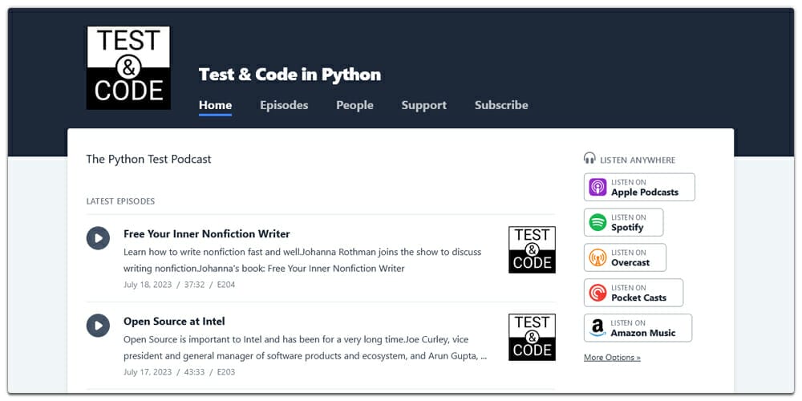
Task: Go to the People tab
Action: (x=354, y=105)
